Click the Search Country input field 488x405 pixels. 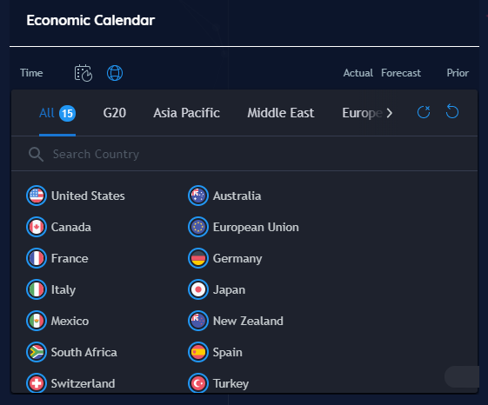[244, 154]
